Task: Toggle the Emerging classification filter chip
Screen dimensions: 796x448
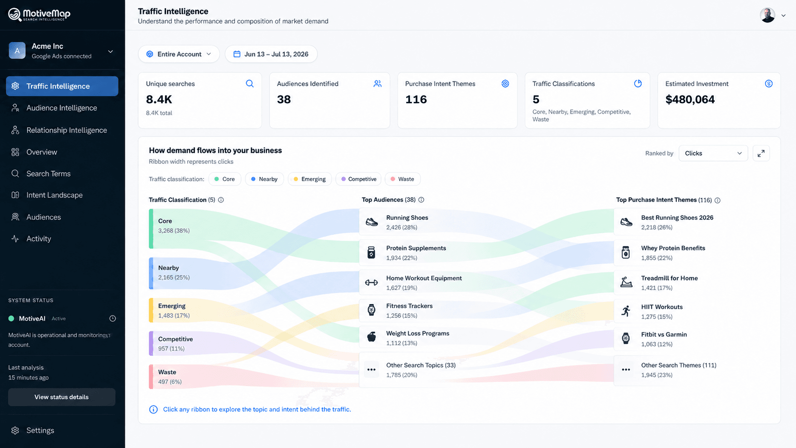Action: point(309,179)
